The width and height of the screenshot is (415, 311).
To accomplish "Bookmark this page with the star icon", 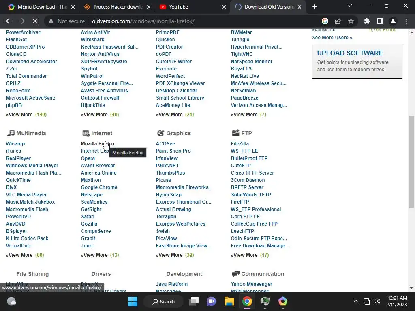I will 351,21.
